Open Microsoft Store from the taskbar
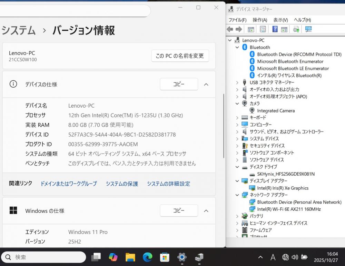The image size is (345, 266). click(165, 257)
